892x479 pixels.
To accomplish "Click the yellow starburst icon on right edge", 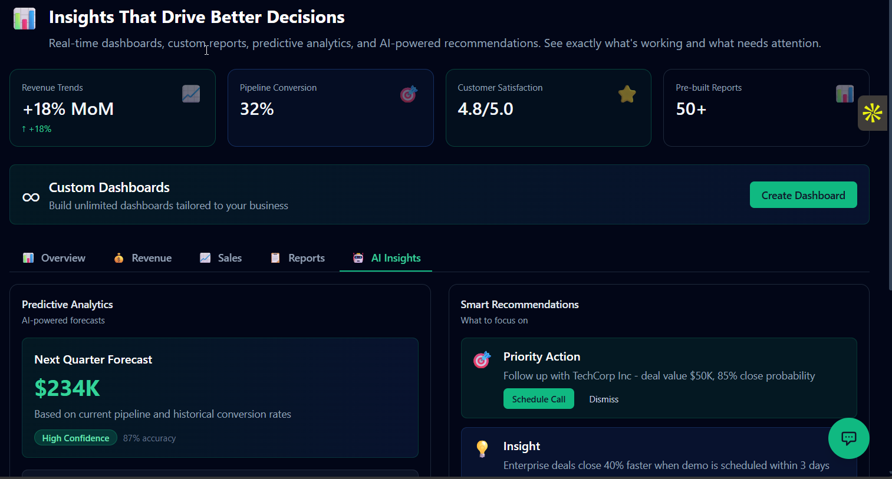I will point(873,113).
